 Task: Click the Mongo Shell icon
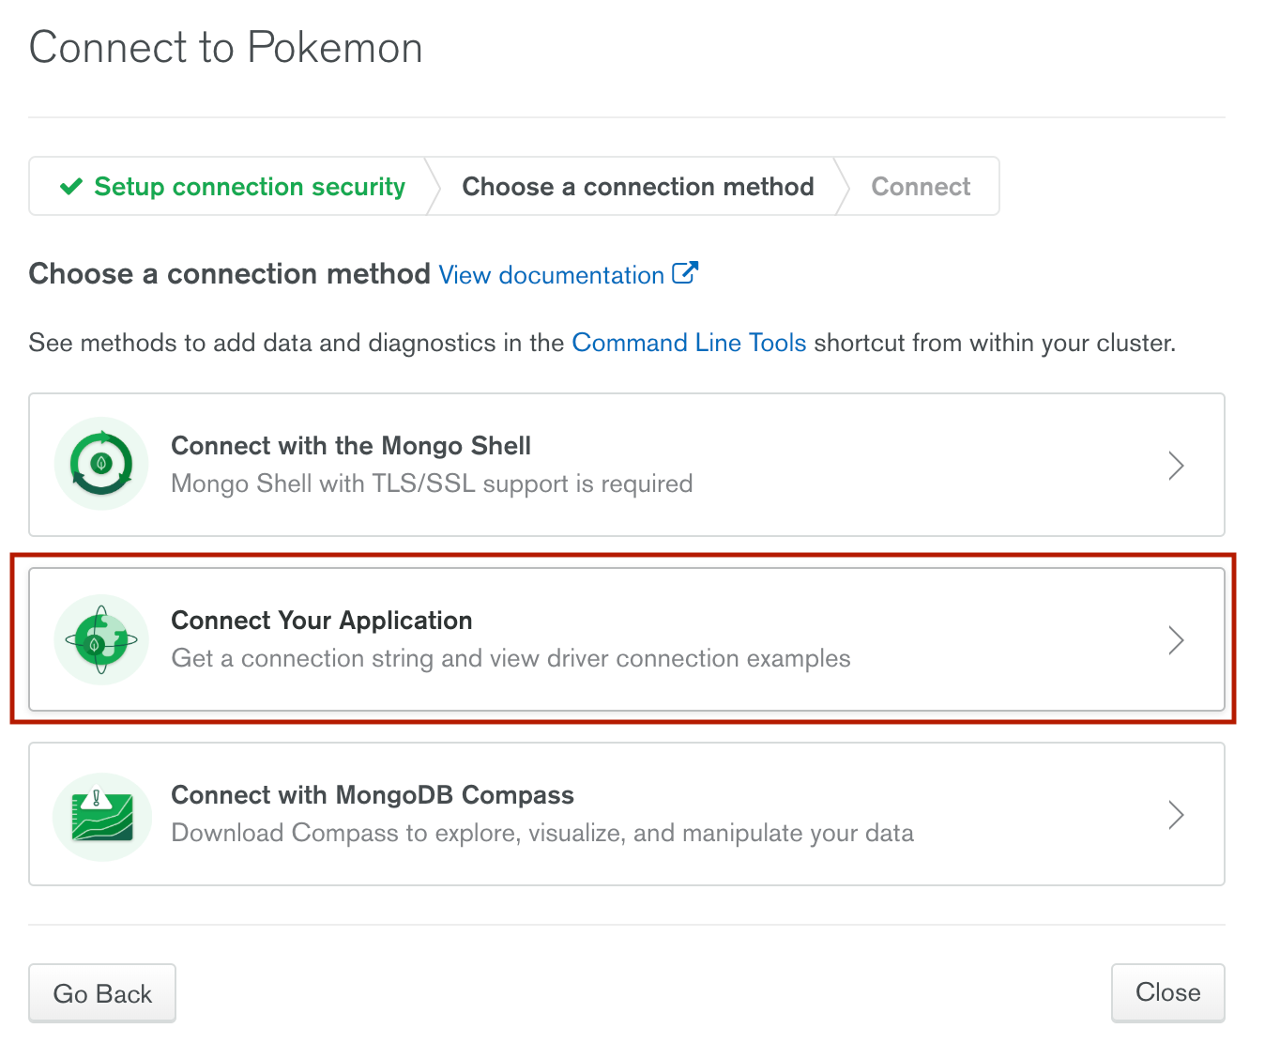(x=101, y=464)
